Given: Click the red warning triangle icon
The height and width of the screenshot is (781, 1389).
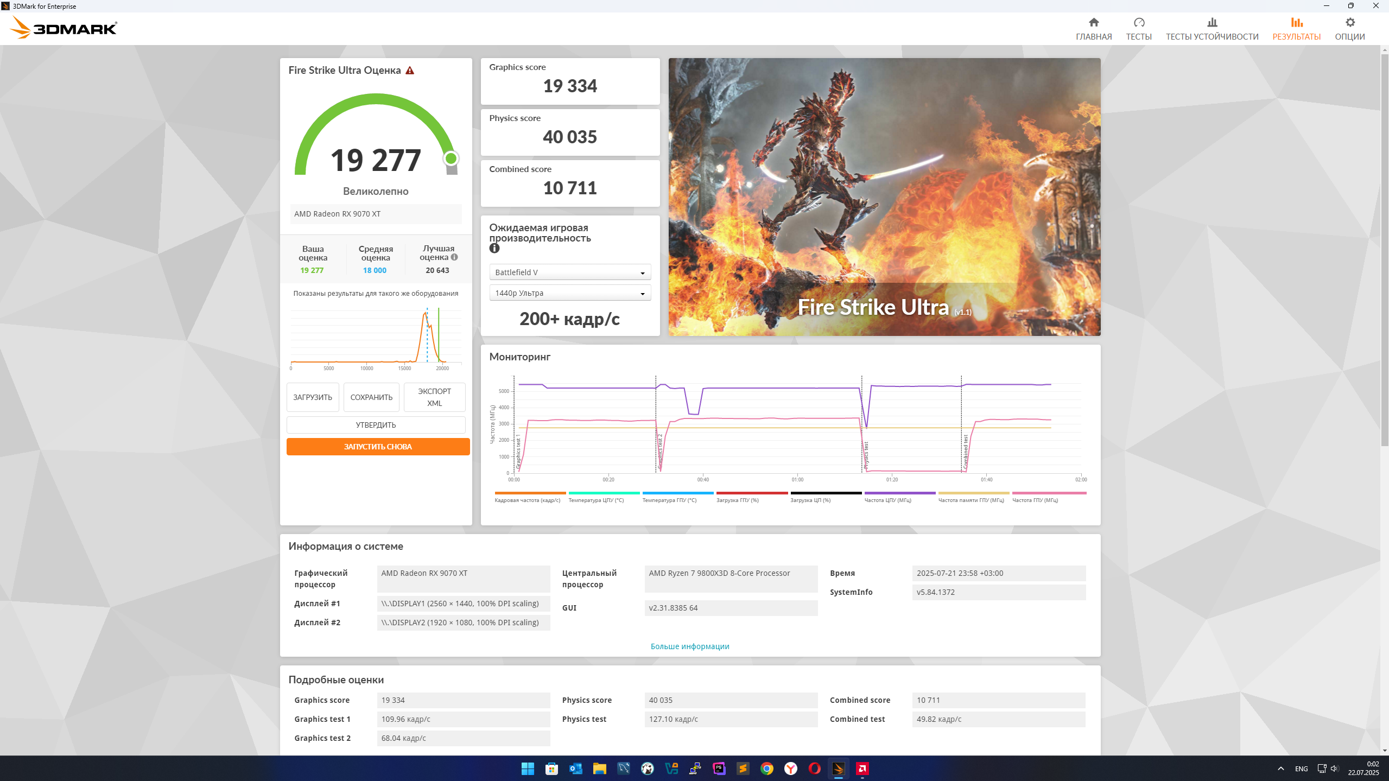Looking at the screenshot, I should pyautogui.click(x=410, y=71).
